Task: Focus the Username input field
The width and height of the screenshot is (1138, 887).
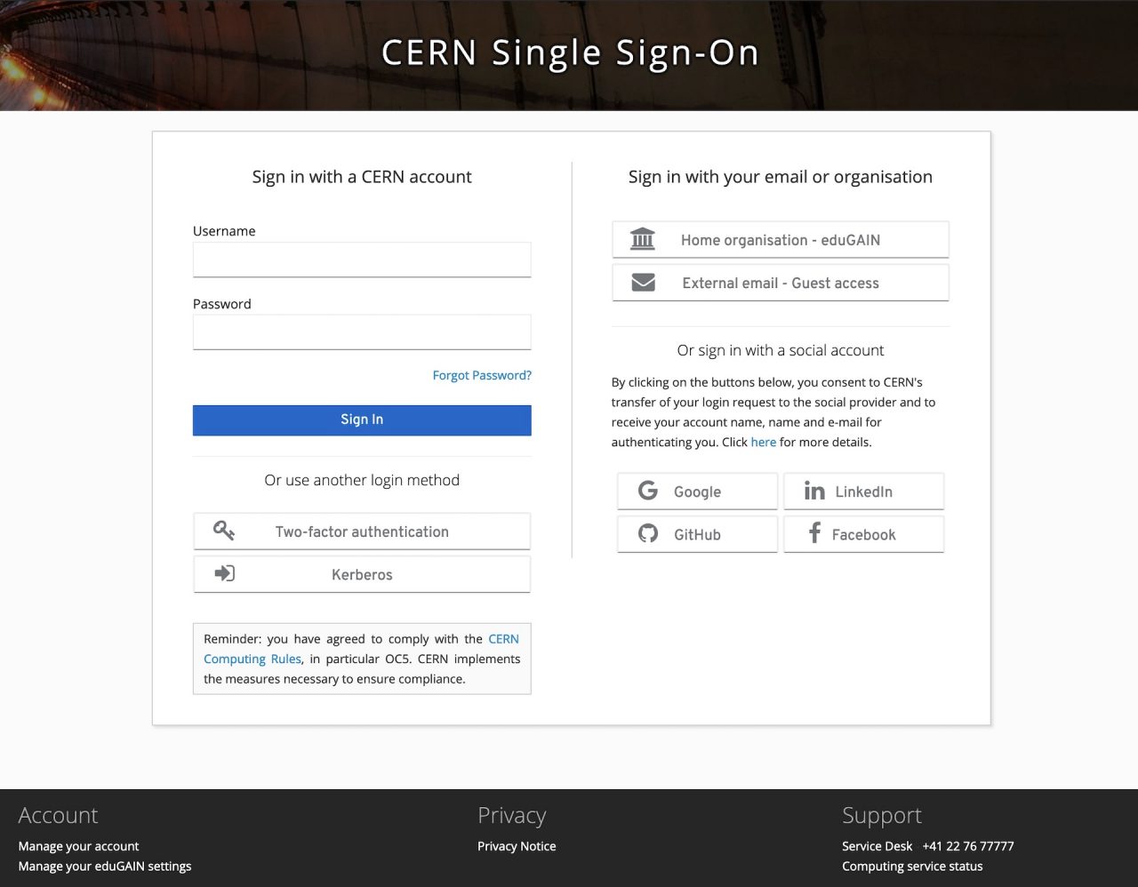Action: click(362, 260)
